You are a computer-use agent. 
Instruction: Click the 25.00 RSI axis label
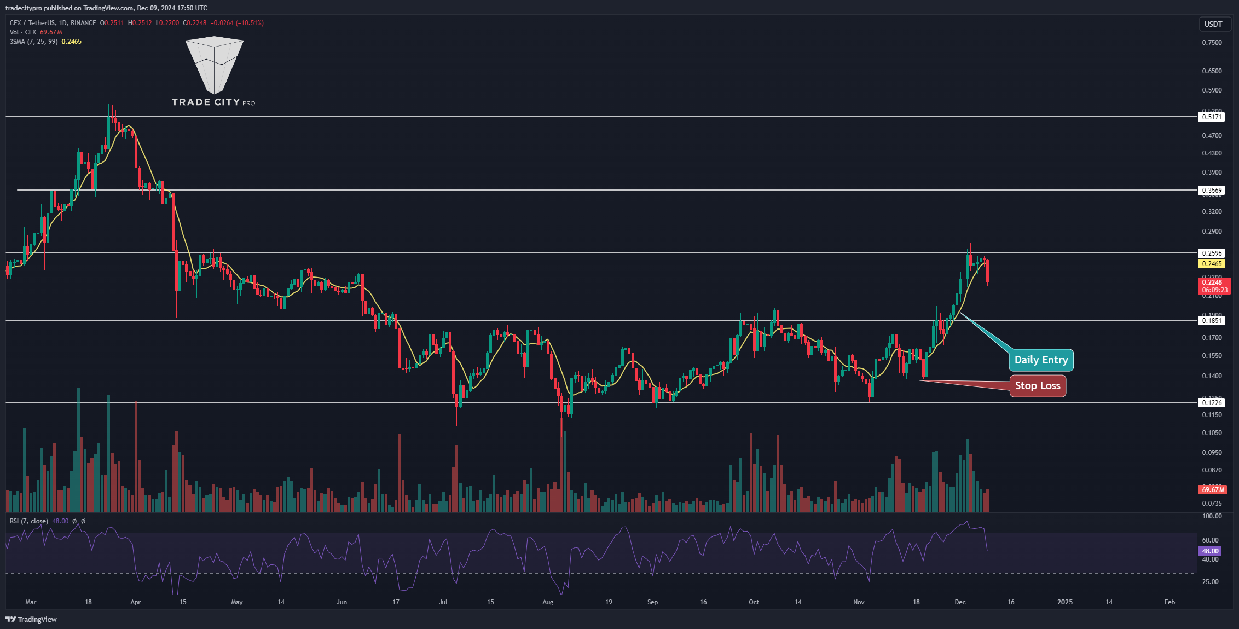point(1210,582)
